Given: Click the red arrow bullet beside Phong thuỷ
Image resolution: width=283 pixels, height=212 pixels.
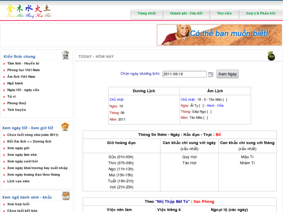Looking at the screenshot, I should 4,103.
